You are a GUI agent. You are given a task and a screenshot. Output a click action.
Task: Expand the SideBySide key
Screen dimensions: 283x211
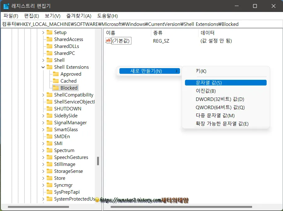pos(43,115)
